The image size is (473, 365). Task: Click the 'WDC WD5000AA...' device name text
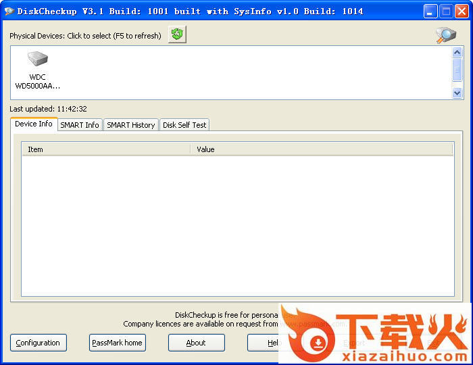point(38,81)
